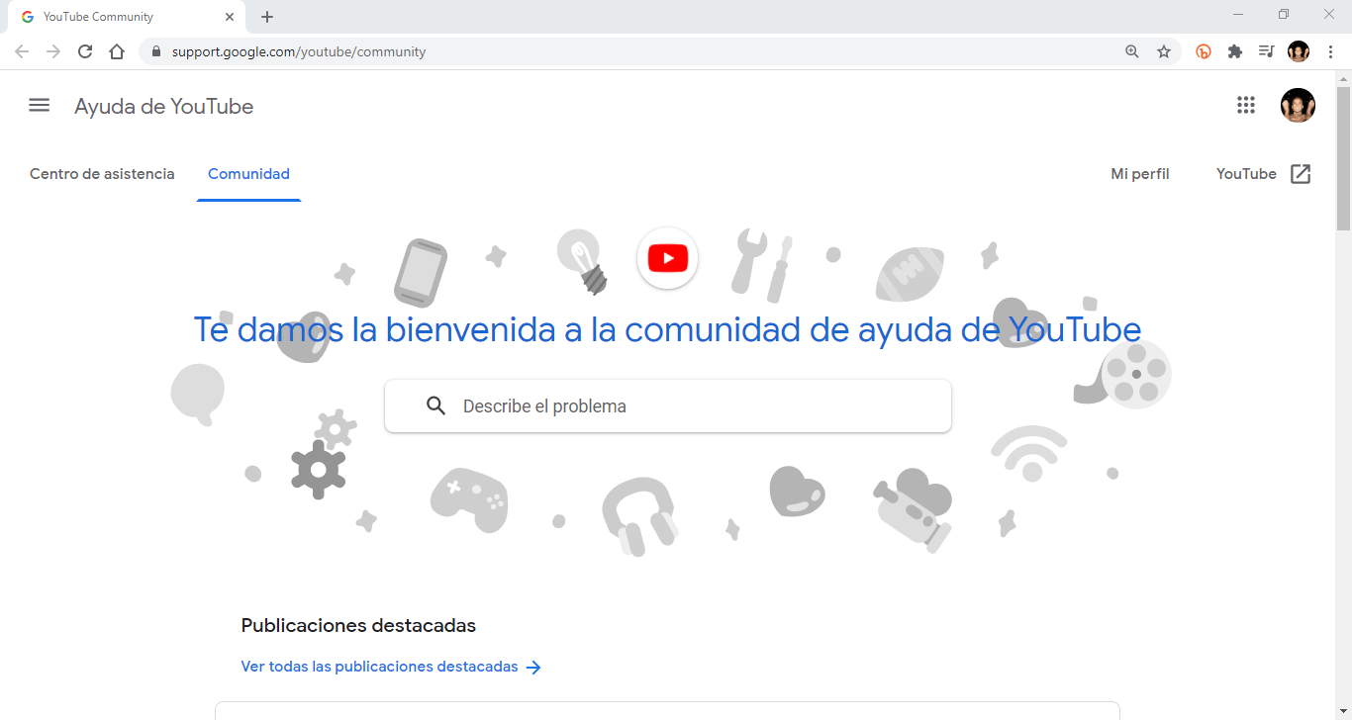1352x720 pixels.
Task: Click the browser forward arrow
Action: tap(53, 51)
